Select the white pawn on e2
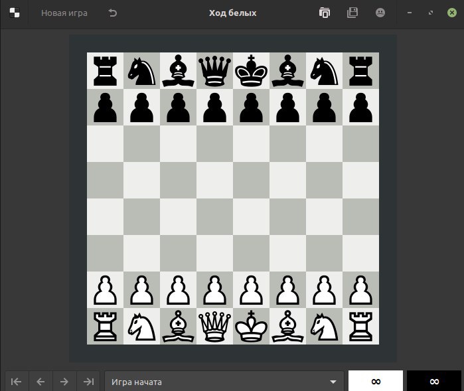 251,290
